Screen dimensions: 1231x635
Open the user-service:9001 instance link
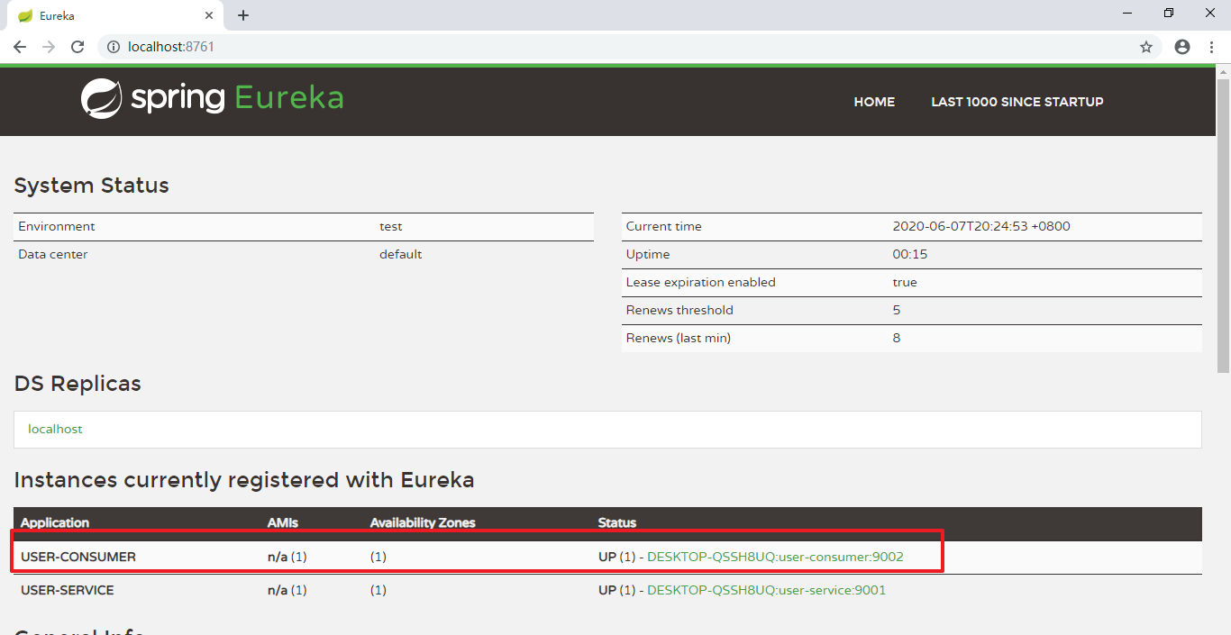click(x=767, y=590)
